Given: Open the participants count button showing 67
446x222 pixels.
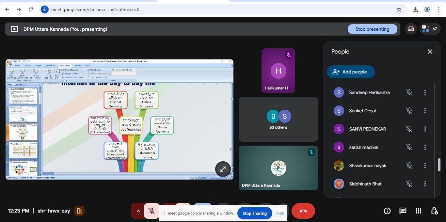Looking at the screenshot, I should coord(429,29).
